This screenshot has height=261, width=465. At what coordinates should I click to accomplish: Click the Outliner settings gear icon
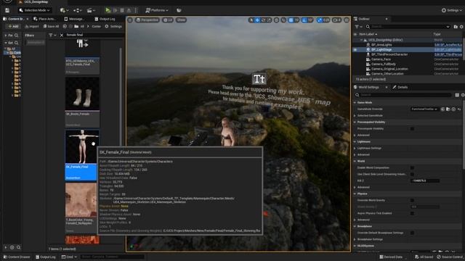tap(461, 27)
